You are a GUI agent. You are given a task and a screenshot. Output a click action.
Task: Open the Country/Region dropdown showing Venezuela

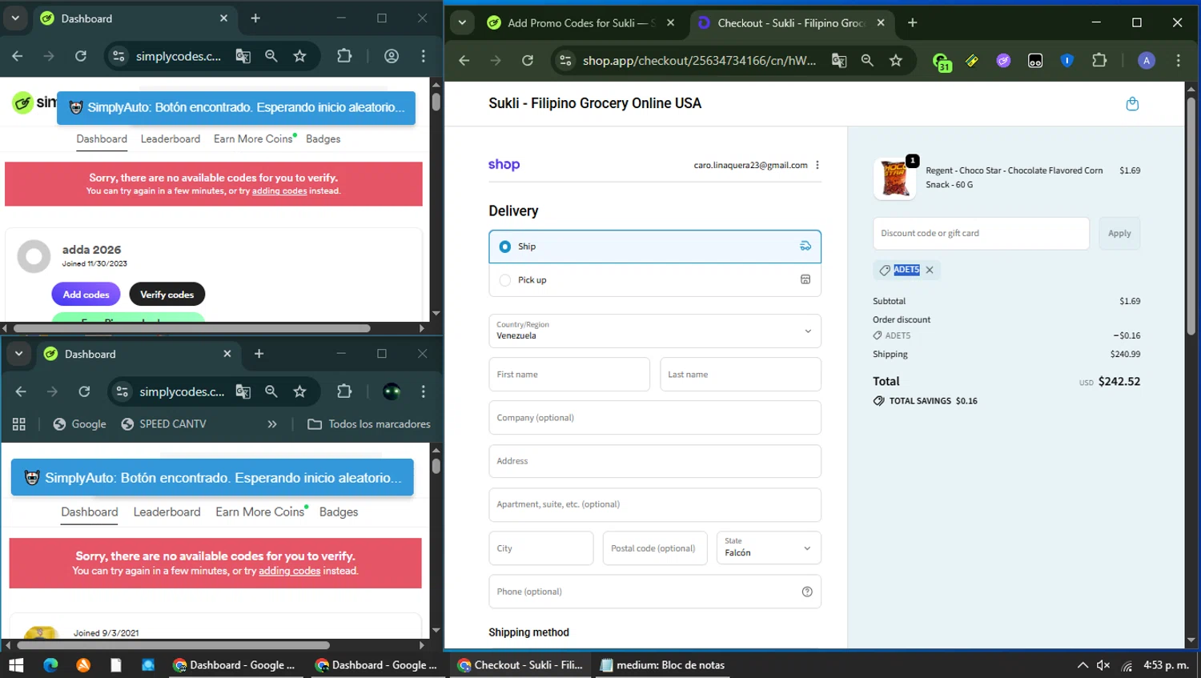tap(655, 331)
